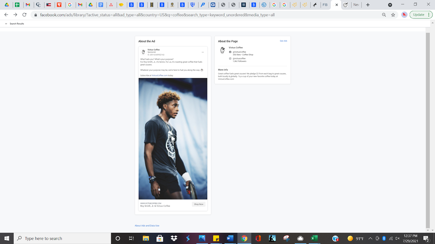Reload the current page
Screen dimensions: 435x244
[24, 15]
